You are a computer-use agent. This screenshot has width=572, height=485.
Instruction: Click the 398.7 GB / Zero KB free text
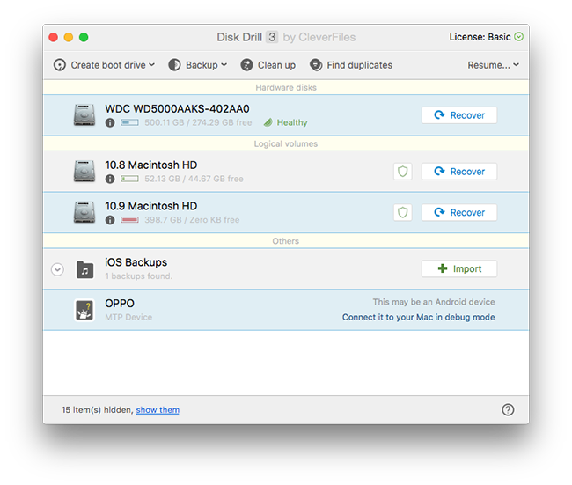pos(192,220)
